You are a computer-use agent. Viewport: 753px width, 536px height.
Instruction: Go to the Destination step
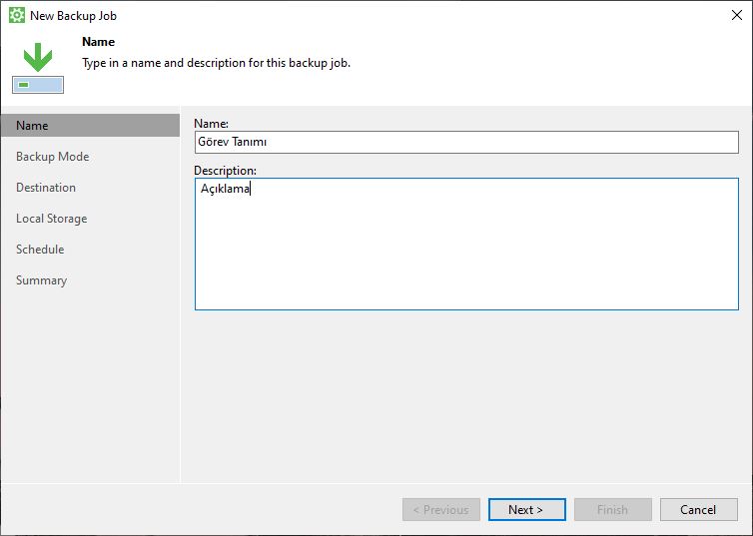pos(46,187)
